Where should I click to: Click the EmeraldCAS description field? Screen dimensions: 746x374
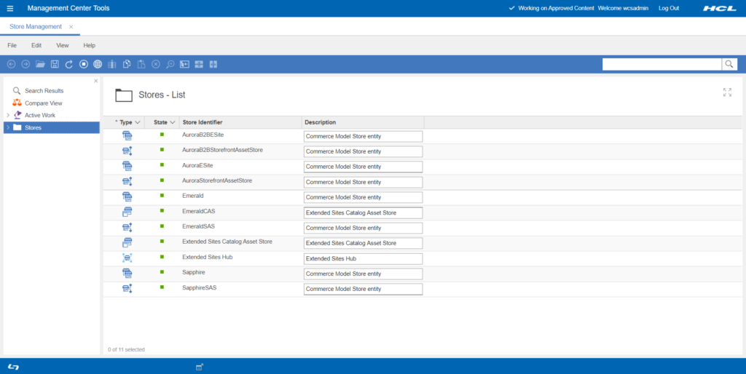coord(363,213)
